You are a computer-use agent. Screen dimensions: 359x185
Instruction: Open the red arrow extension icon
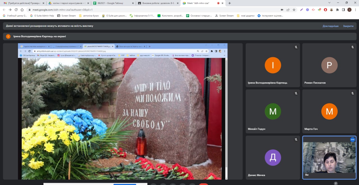[x=313, y=10]
